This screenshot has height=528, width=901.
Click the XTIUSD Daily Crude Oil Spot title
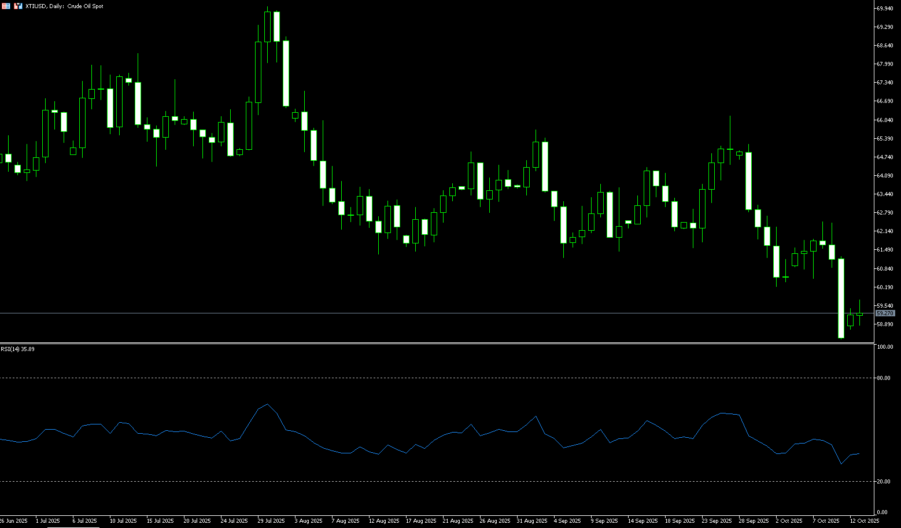click(64, 6)
